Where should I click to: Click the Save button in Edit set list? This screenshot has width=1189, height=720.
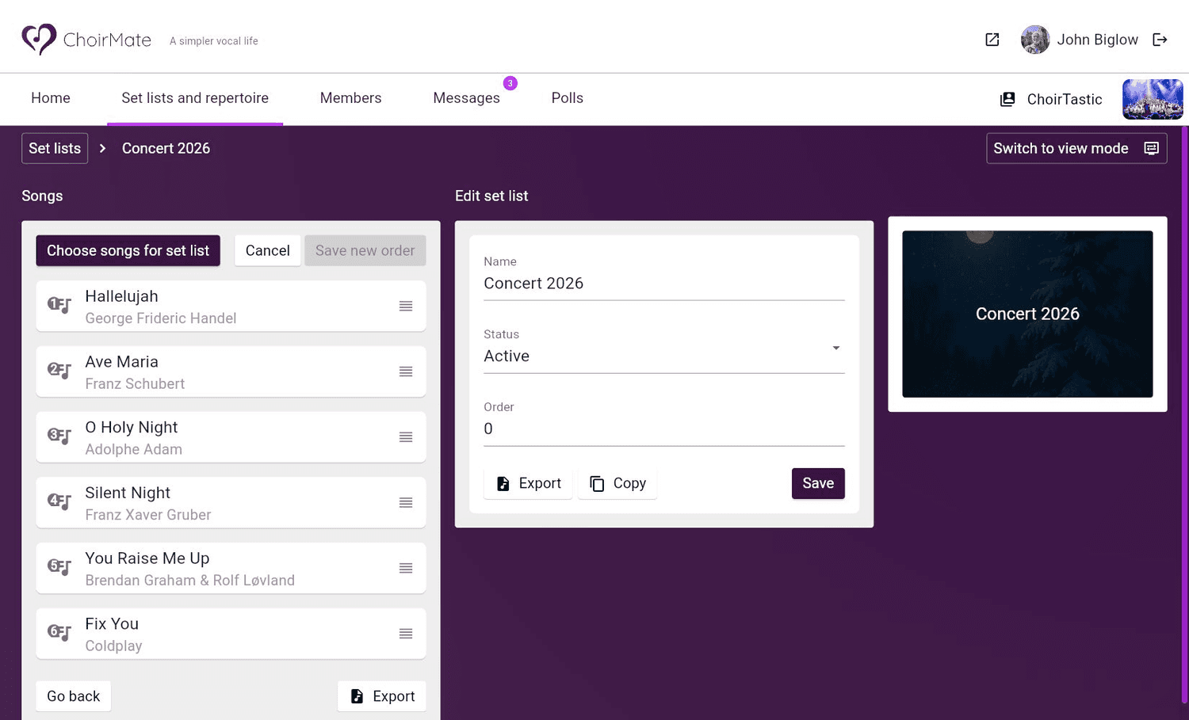point(818,483)
